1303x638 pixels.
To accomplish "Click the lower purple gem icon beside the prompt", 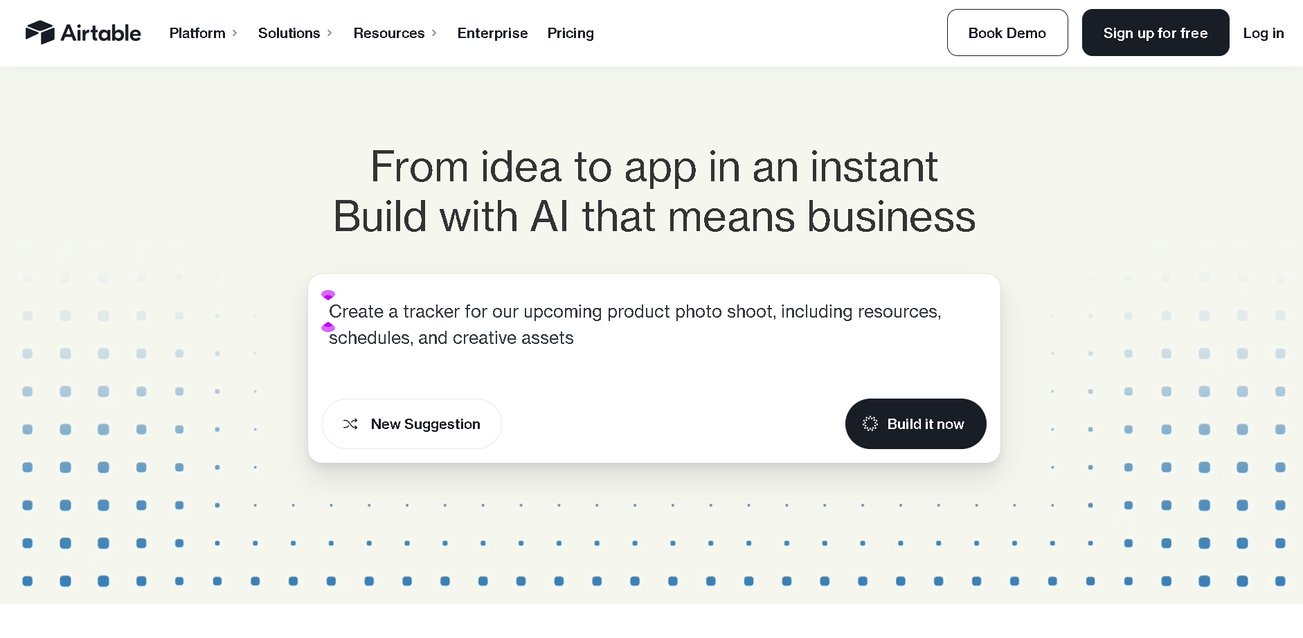I will pyautogui.click(x=327, y=327).
